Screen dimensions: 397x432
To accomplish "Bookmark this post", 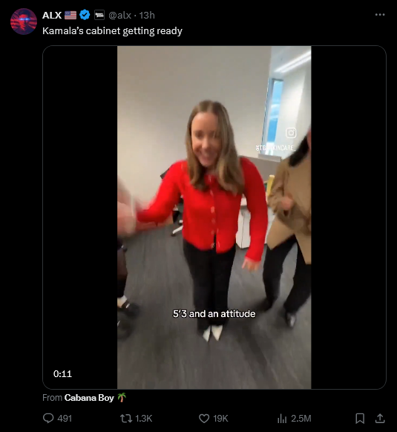I will 360,418.
